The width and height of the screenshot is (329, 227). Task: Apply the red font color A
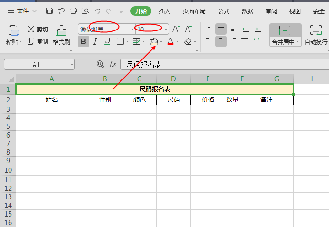point(170,41)
